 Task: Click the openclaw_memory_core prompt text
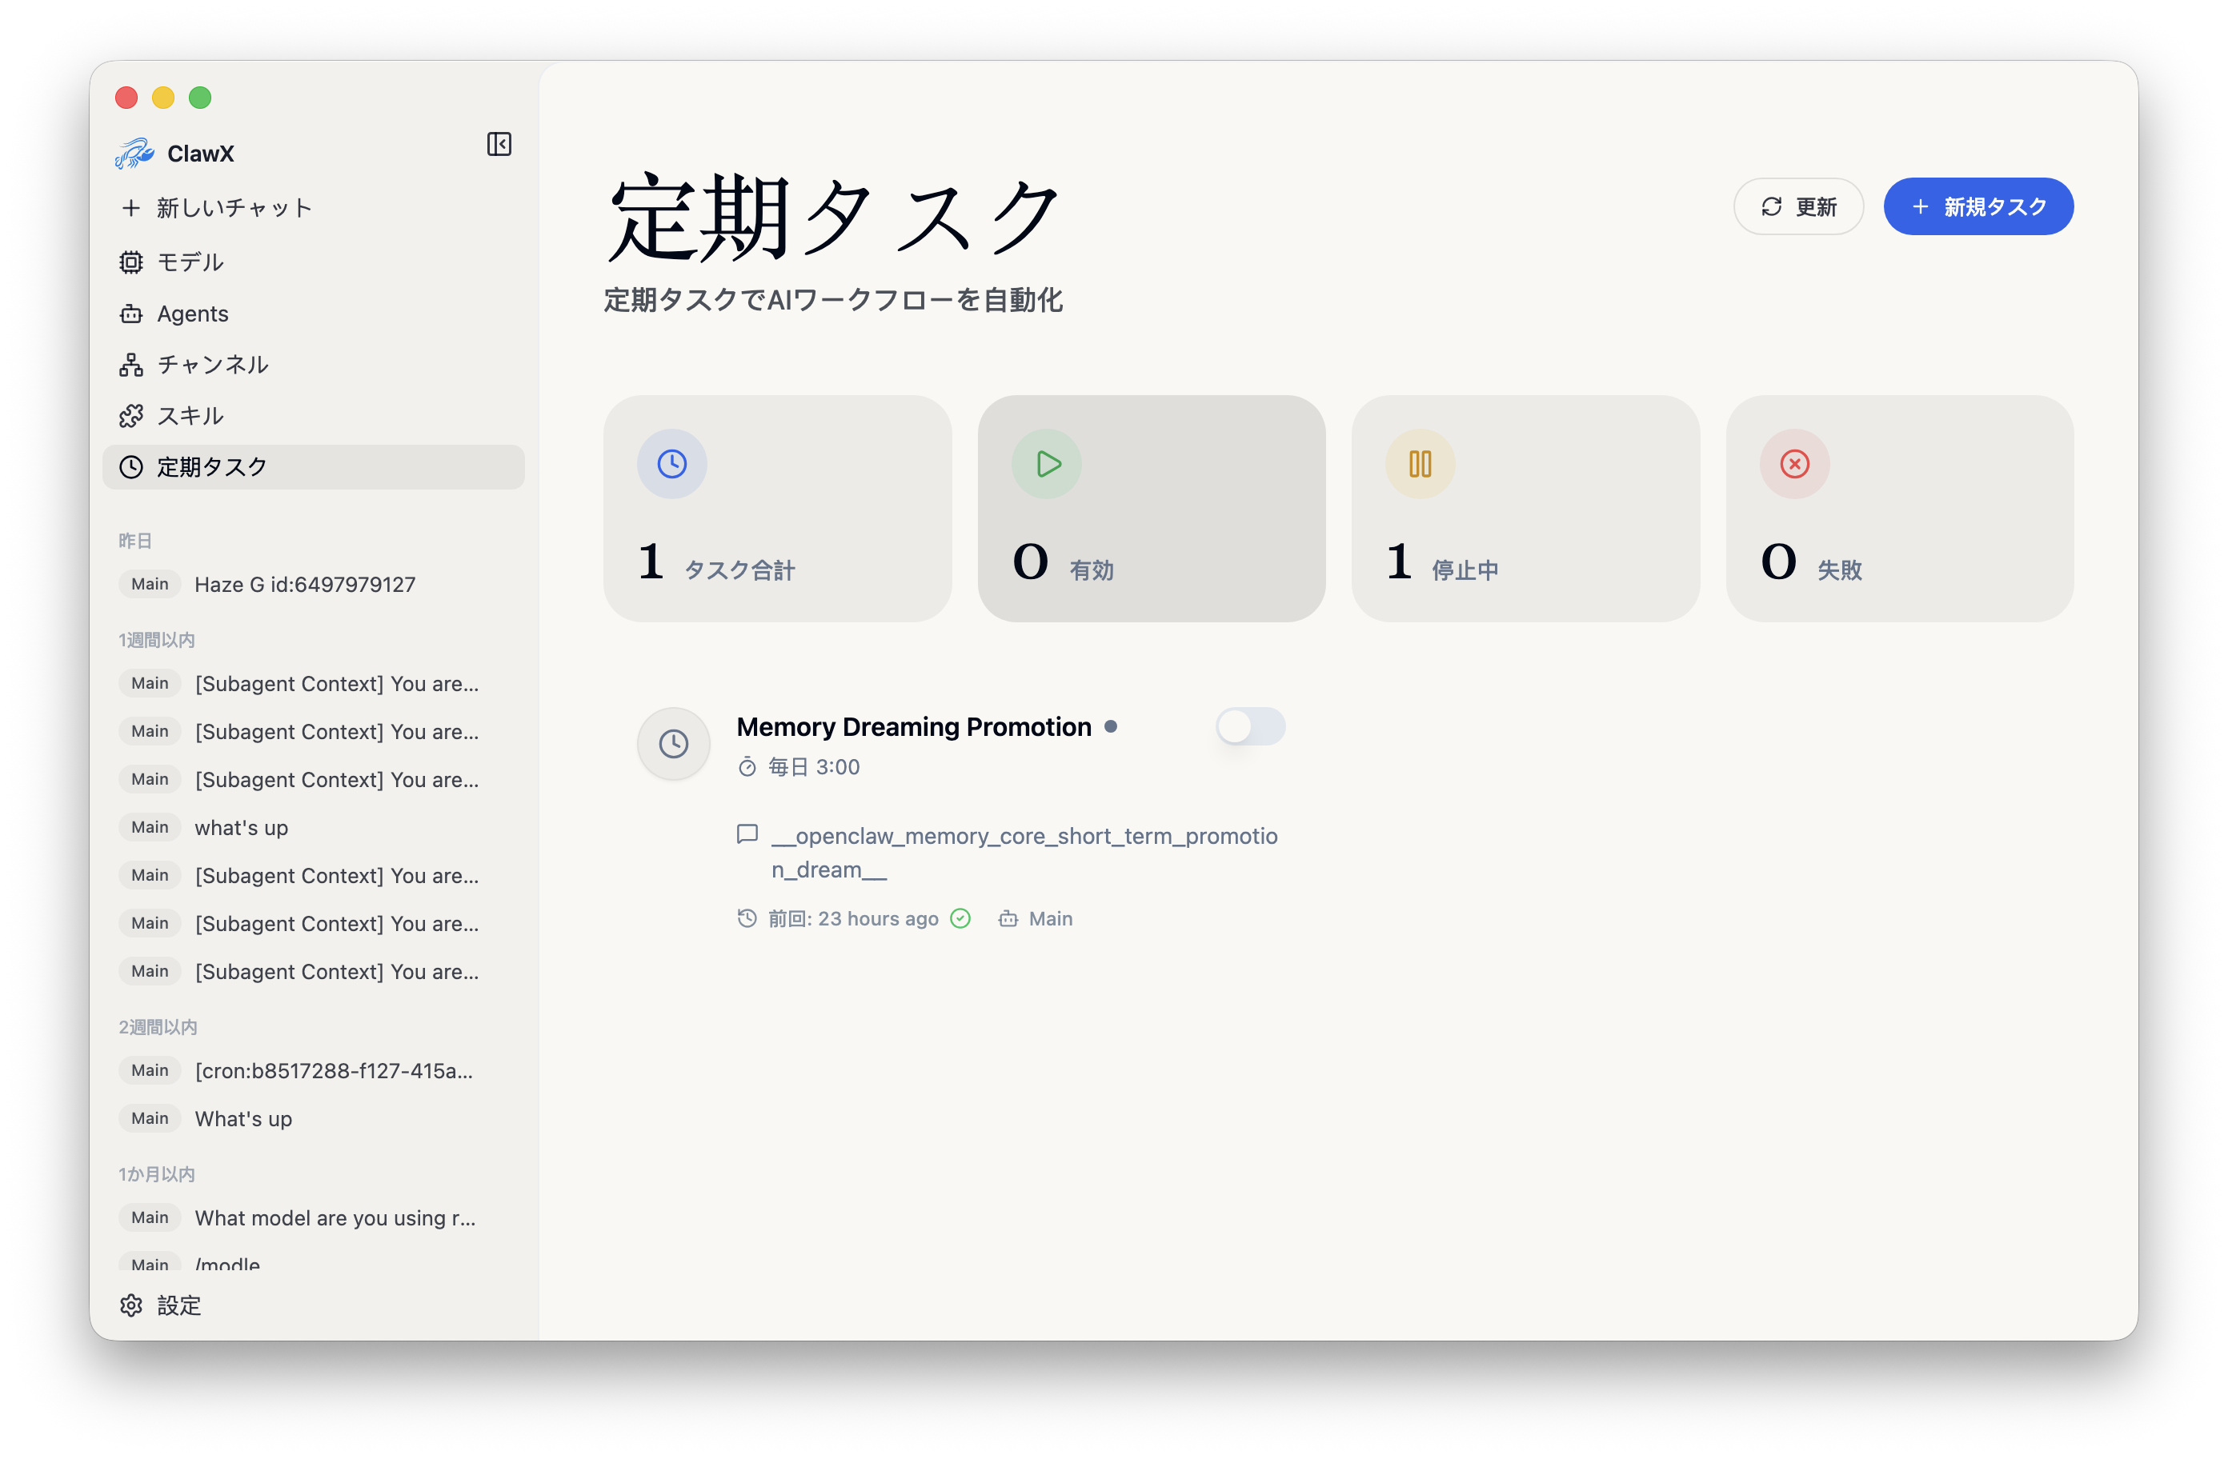1024,853
